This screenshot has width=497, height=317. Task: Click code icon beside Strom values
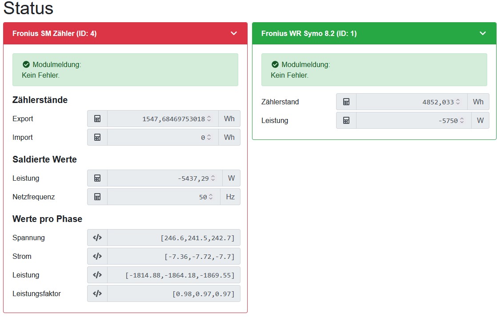(97, 257)
